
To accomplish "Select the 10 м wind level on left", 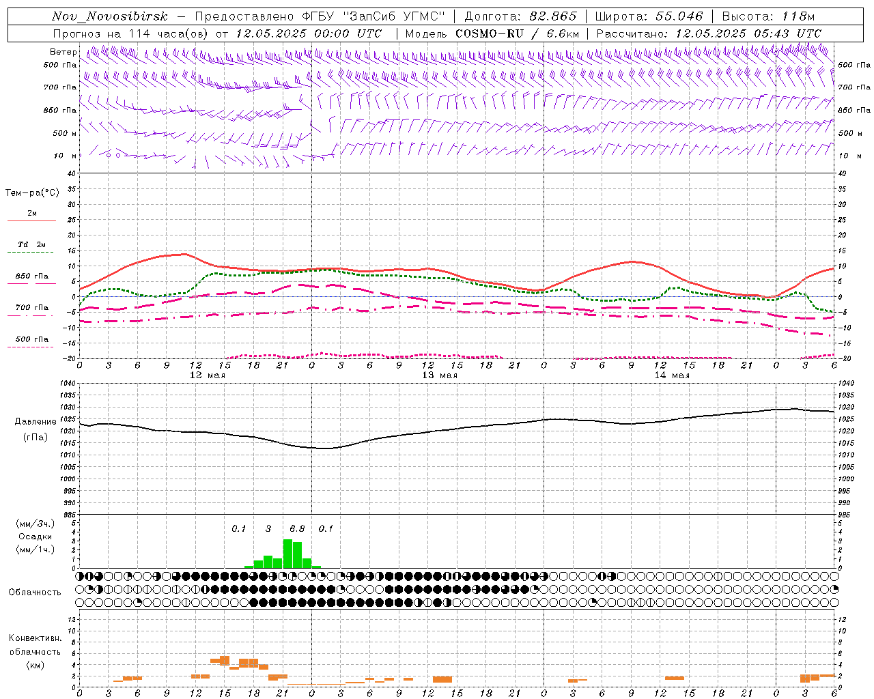I will point(66,156).
